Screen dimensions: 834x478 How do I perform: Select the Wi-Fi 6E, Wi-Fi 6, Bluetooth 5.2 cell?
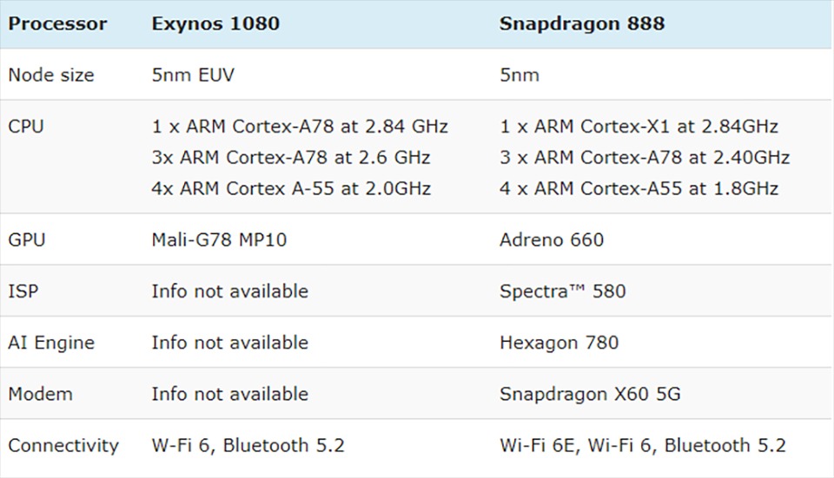642,446
